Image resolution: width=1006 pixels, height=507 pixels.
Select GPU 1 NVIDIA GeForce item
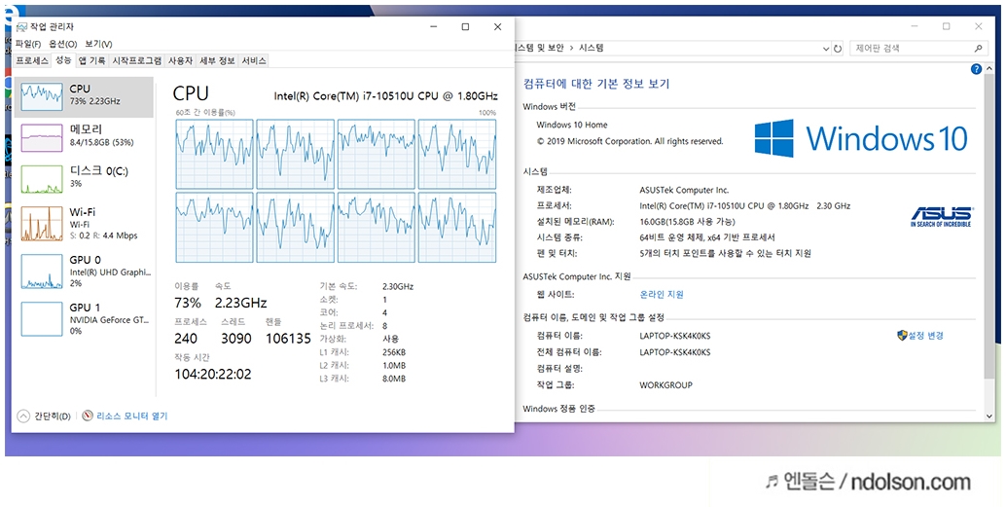point(84,318)
